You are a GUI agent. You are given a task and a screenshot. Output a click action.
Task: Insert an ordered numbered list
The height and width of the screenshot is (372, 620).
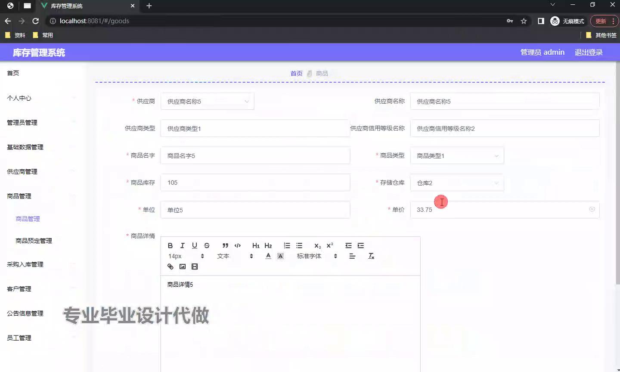coord(287,245)
